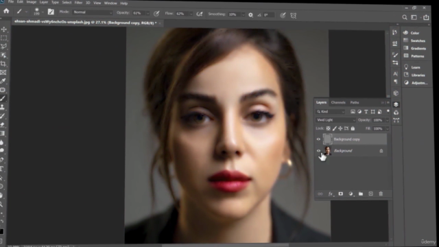Select the Lasso tool

click(3, 47)
